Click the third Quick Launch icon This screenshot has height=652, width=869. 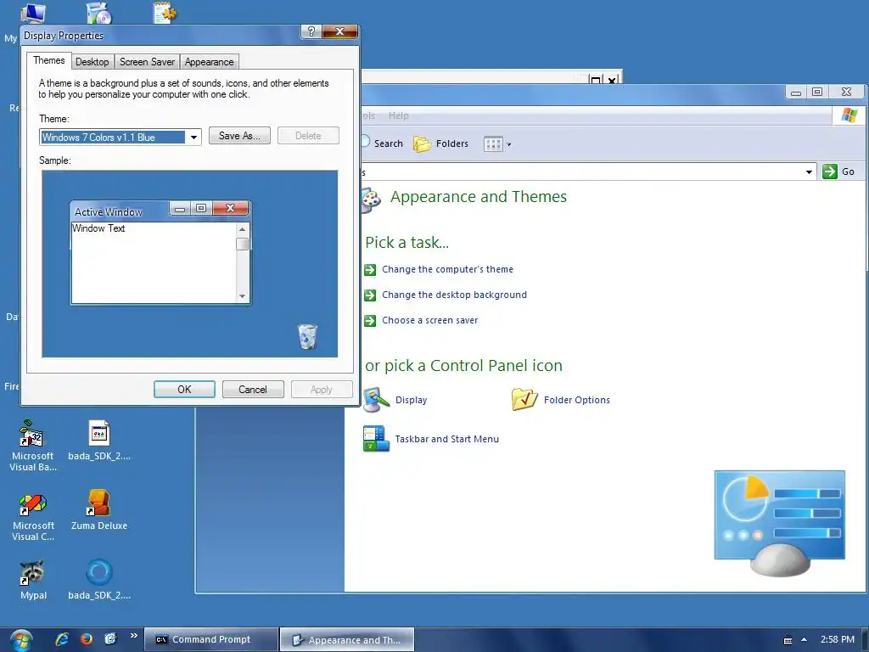point(110,639)
